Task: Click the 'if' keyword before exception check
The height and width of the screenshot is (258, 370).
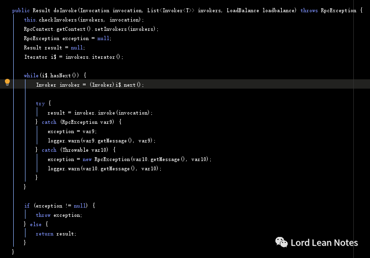Action: tap(27, 206)
